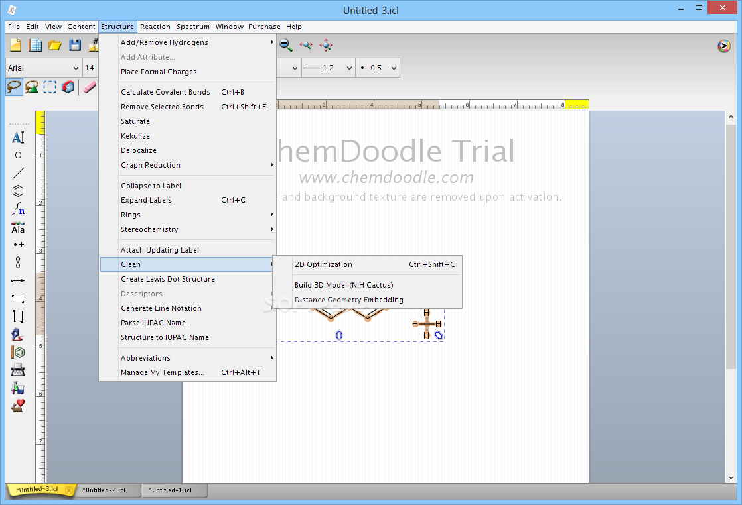
Task: Expand Add/Remove Hydrogens submenu
Action: click(x=188, y=42)
